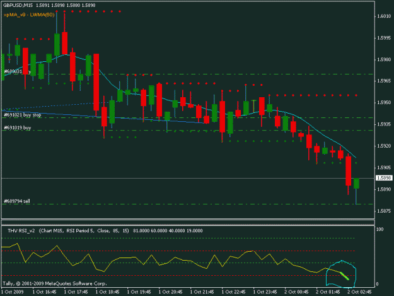Click the RSI scale value 0
The height and width of the screenshot is (296, 394).
(x=377, y=284)
